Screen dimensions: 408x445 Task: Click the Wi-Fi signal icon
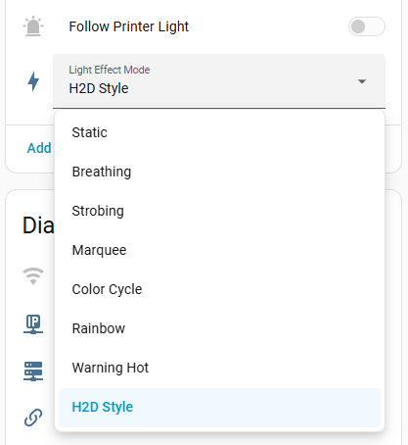(x=33, y=276)
